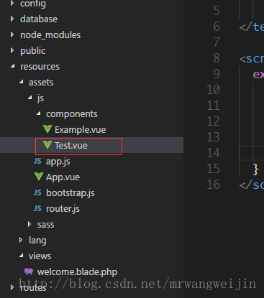Collapse the js folder arrow
Screen dimensions: 264x298
[30, 98]
